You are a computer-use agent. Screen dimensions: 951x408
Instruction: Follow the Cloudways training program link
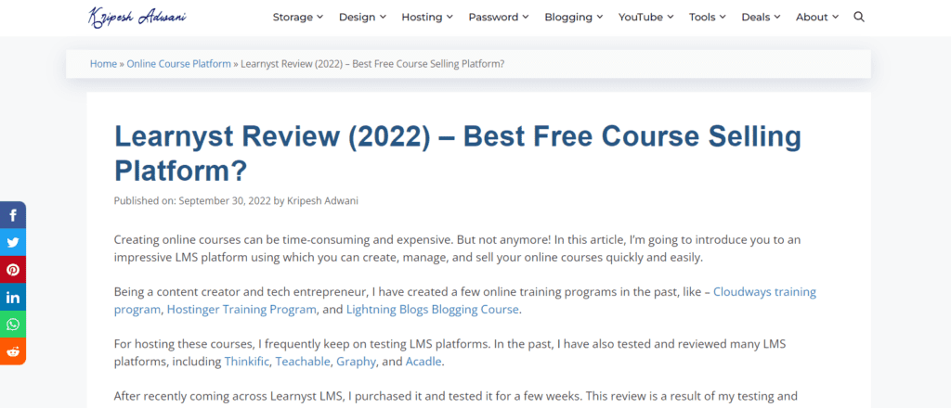click(763, 291)
